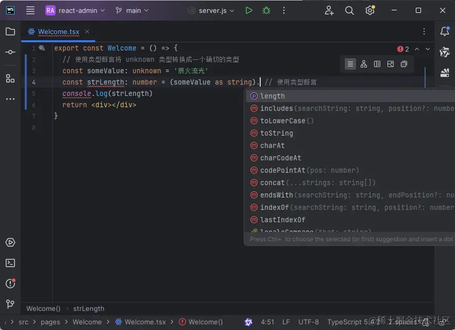Click the 4:51 cursor position indicator
455x330 pixels.
tap(267, 322)
